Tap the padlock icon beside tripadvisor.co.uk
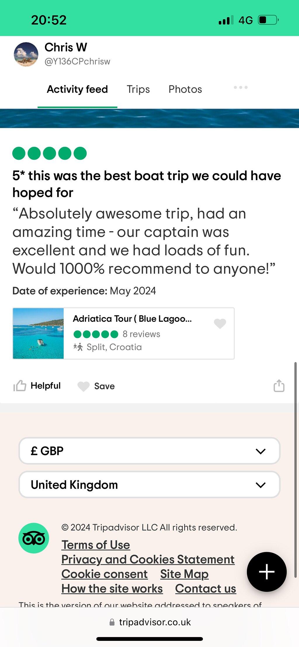The height and width of the screenshot is (647, 299). pos(112,622)
